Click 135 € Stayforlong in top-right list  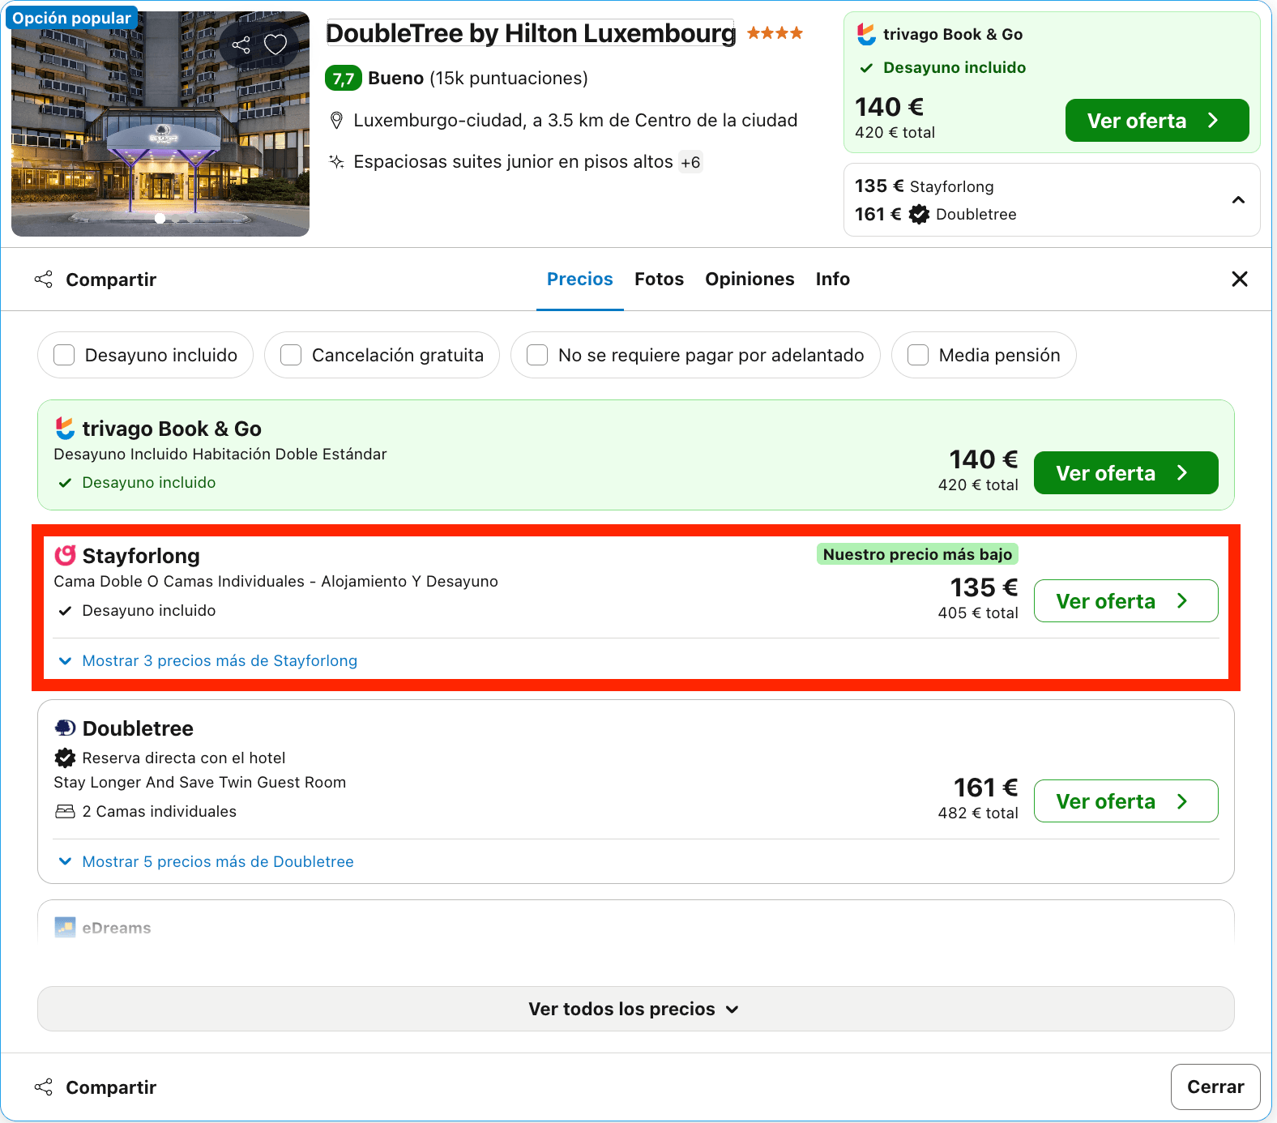tap(924, 186)
